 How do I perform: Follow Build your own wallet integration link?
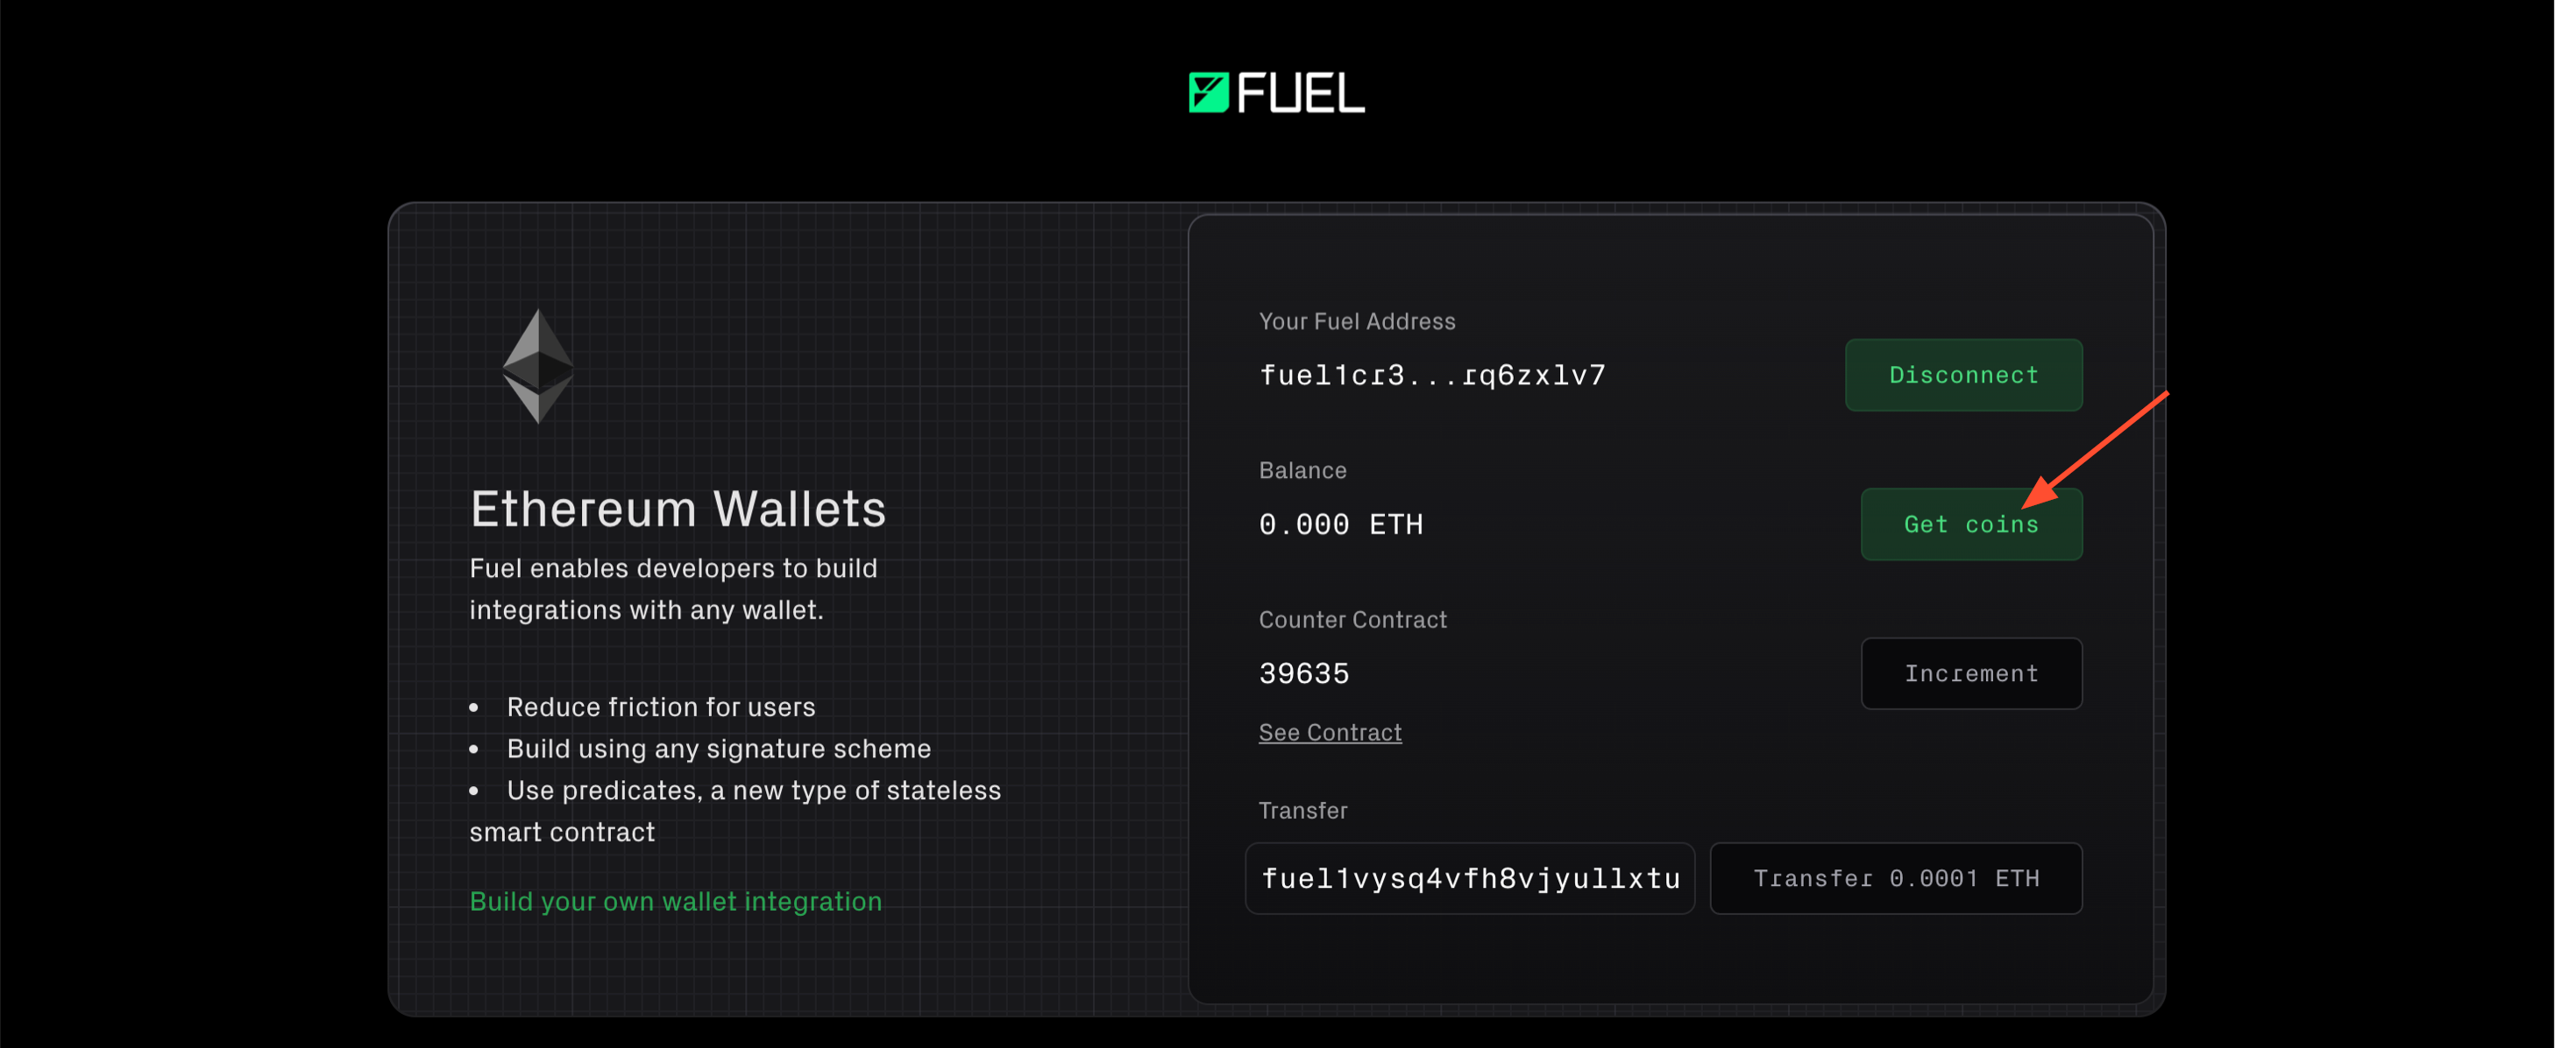(675, 901)
